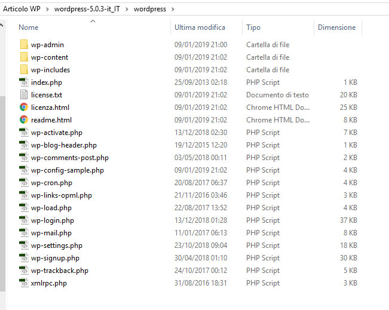Select file name wp-activate.php
This screenshot has height=310, width=389.
(57, 133)
